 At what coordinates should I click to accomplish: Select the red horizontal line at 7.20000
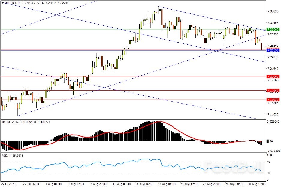pos(150,76)
